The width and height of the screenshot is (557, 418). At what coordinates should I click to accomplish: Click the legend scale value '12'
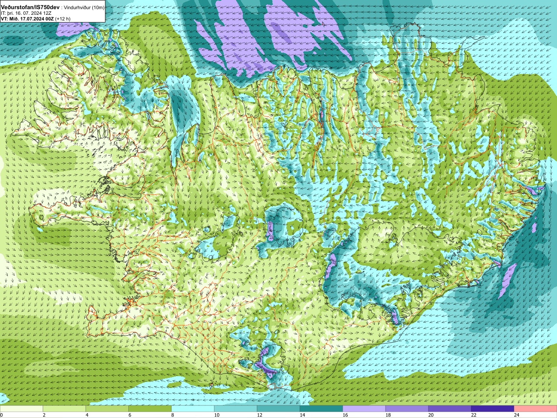point(259,415)
